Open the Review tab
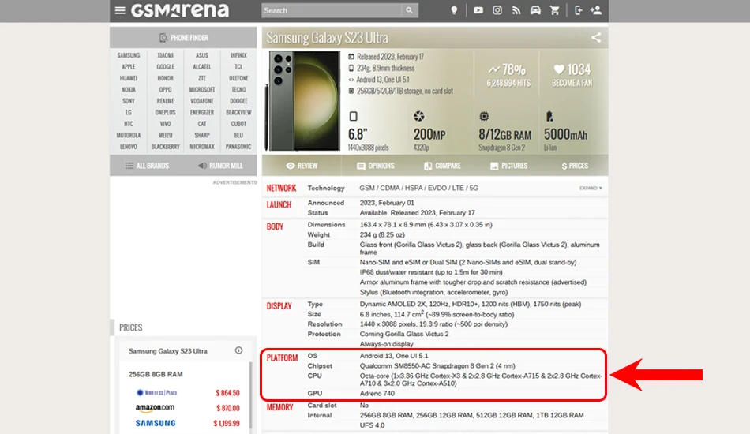Viewport: 750px width, 434px height. click(x=302, y=166)
